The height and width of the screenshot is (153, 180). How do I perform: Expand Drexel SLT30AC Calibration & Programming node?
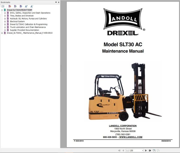click(5, 24)
